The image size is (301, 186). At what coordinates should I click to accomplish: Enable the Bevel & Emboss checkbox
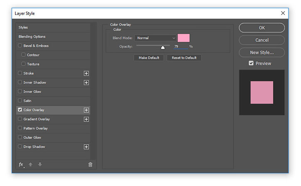(x=20, y=46)
